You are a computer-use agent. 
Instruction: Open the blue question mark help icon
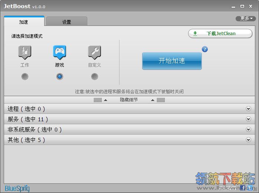[x=205, y=49]
